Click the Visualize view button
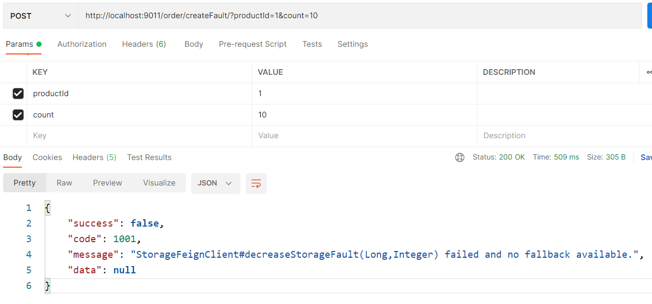This screenshot has width=652, height=304. [x=159, y=183]
